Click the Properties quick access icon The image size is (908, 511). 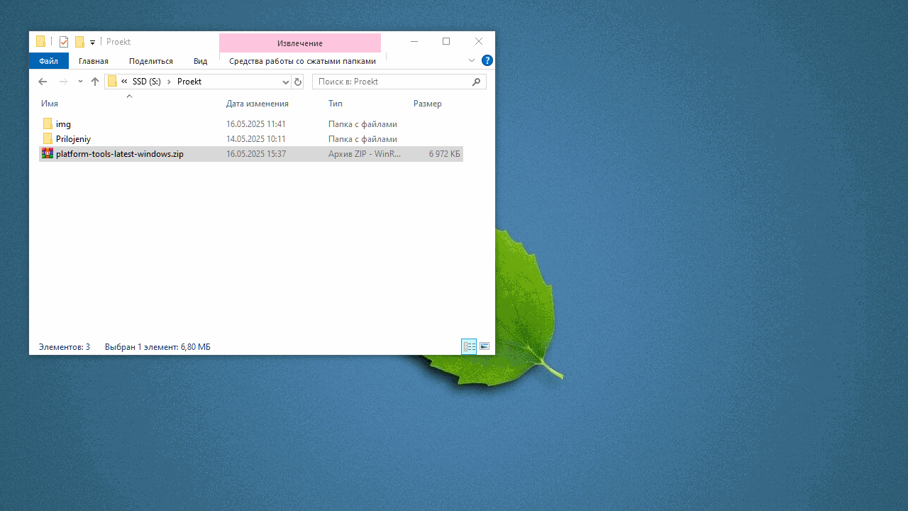(64, 42)
